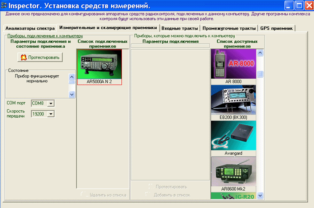
Task: Open the Скорость передачи dropdown arrow
Action: coord(51,114)
